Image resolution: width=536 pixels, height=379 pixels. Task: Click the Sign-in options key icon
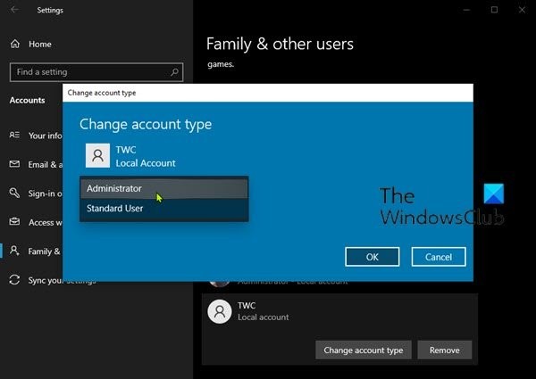(14, 193)
